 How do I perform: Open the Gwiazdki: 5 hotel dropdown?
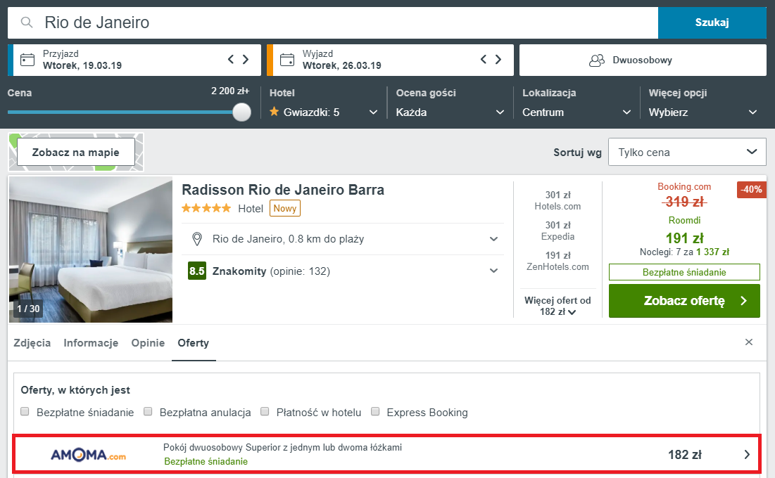coord(324,112)
